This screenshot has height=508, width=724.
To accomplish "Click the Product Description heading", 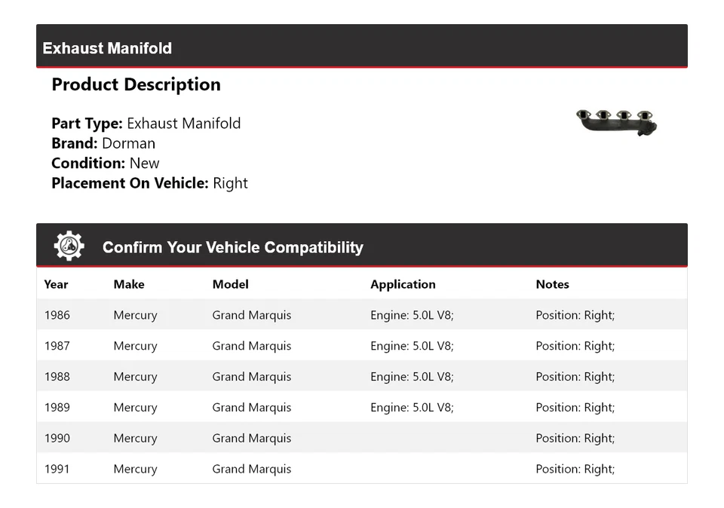I will [136, 84].
